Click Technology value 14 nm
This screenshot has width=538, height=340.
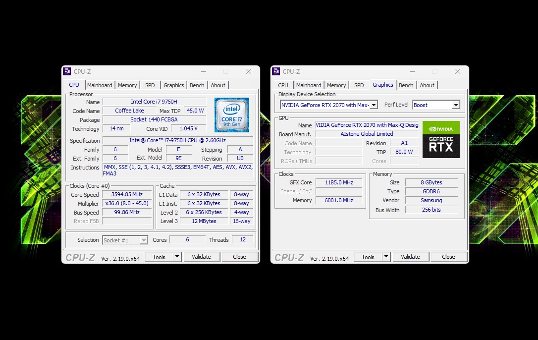116,128
